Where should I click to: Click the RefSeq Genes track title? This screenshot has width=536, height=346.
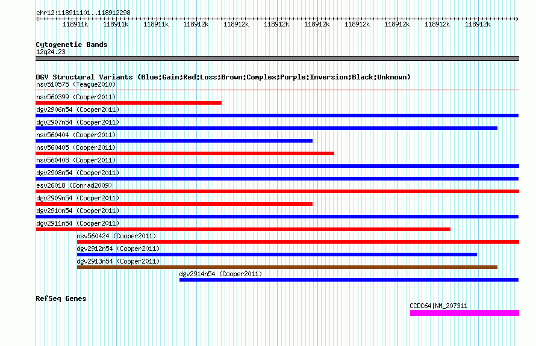click(61, 298)
